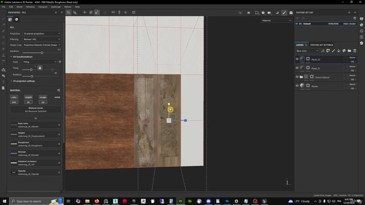
Task: Remove the Roughness texture resource
Action: [59, 144]
